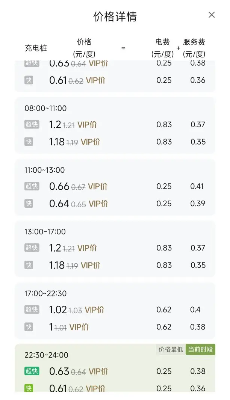The height and width of the screenshot is (400, 230).
Task: Tap the 快 badge in 17:00~22:30 slot
Action: (x=29, y=327)
